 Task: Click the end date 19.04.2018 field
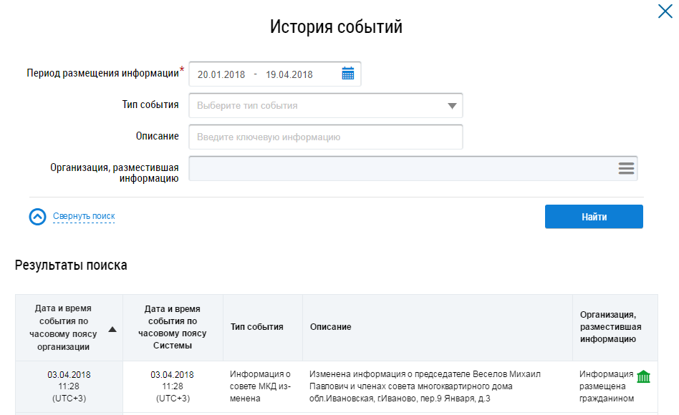coord(289,74)
